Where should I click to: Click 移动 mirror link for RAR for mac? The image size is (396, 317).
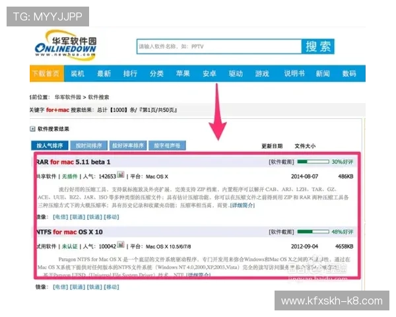point(112,217)
